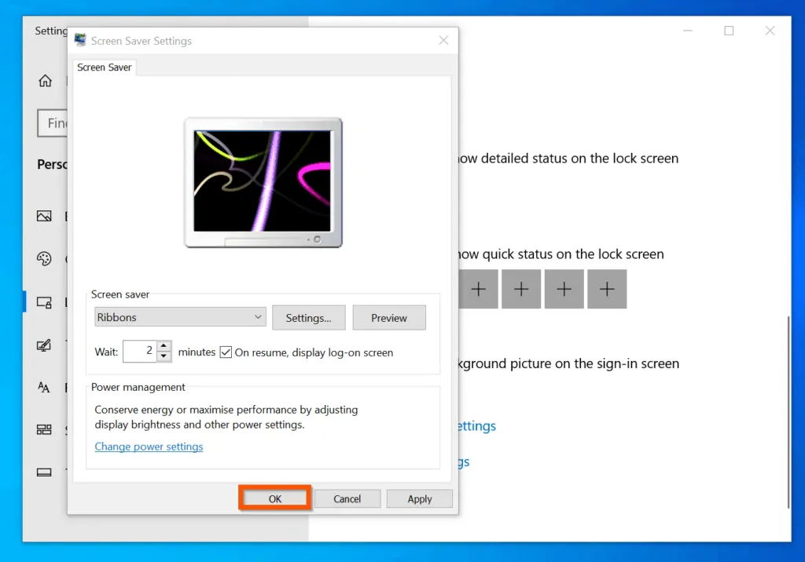Open Change power settings link
This screenshot has height=562, width=805.
pyautogui.click(x=149, y=447)
